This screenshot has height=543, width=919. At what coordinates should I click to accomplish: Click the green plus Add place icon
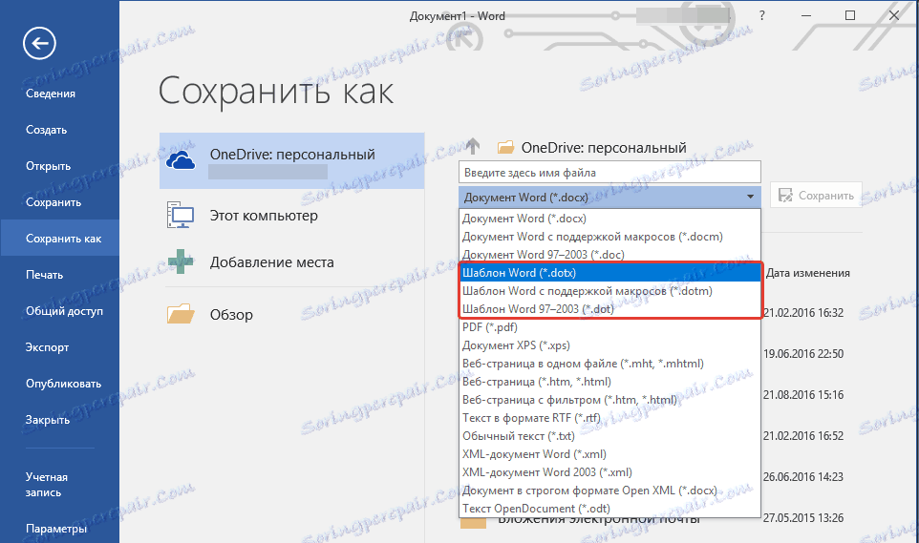tap(181, 261)
